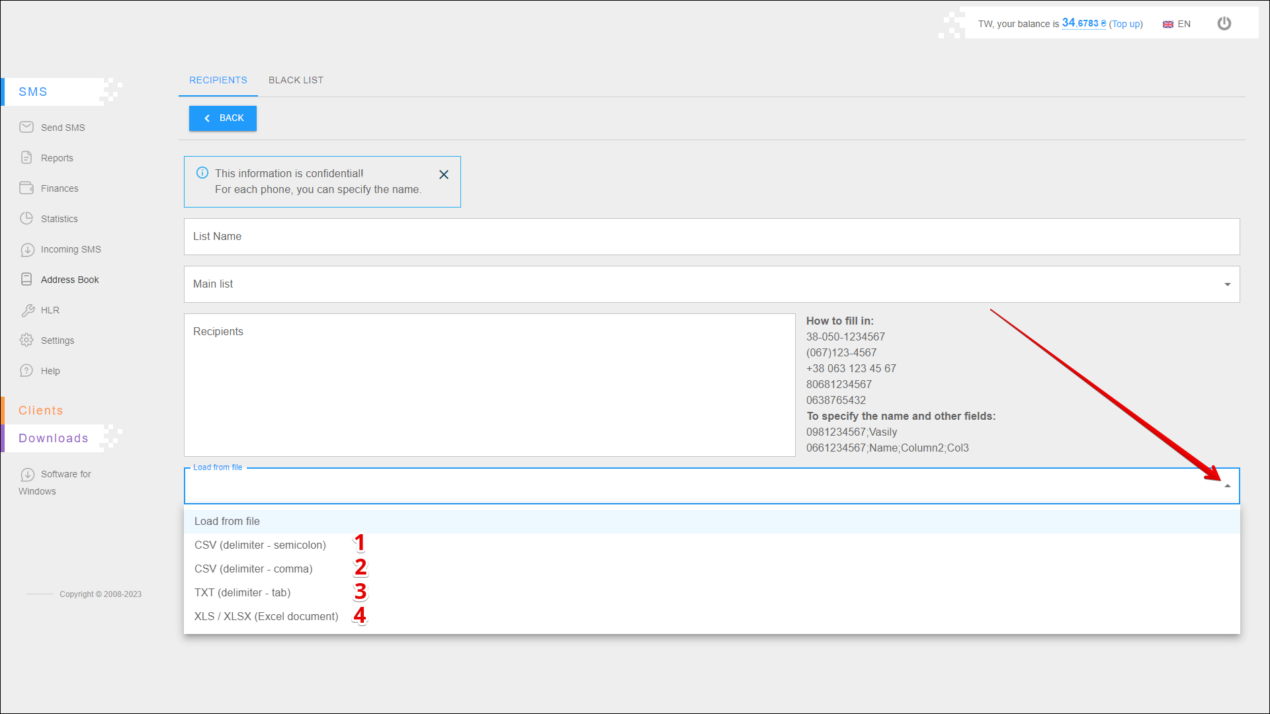1270x714 pixels.
Task: Select CSV (delimiter - semicolon) option
Action: coord(260,545)
